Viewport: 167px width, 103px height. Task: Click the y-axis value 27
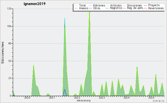click(10, 79)
